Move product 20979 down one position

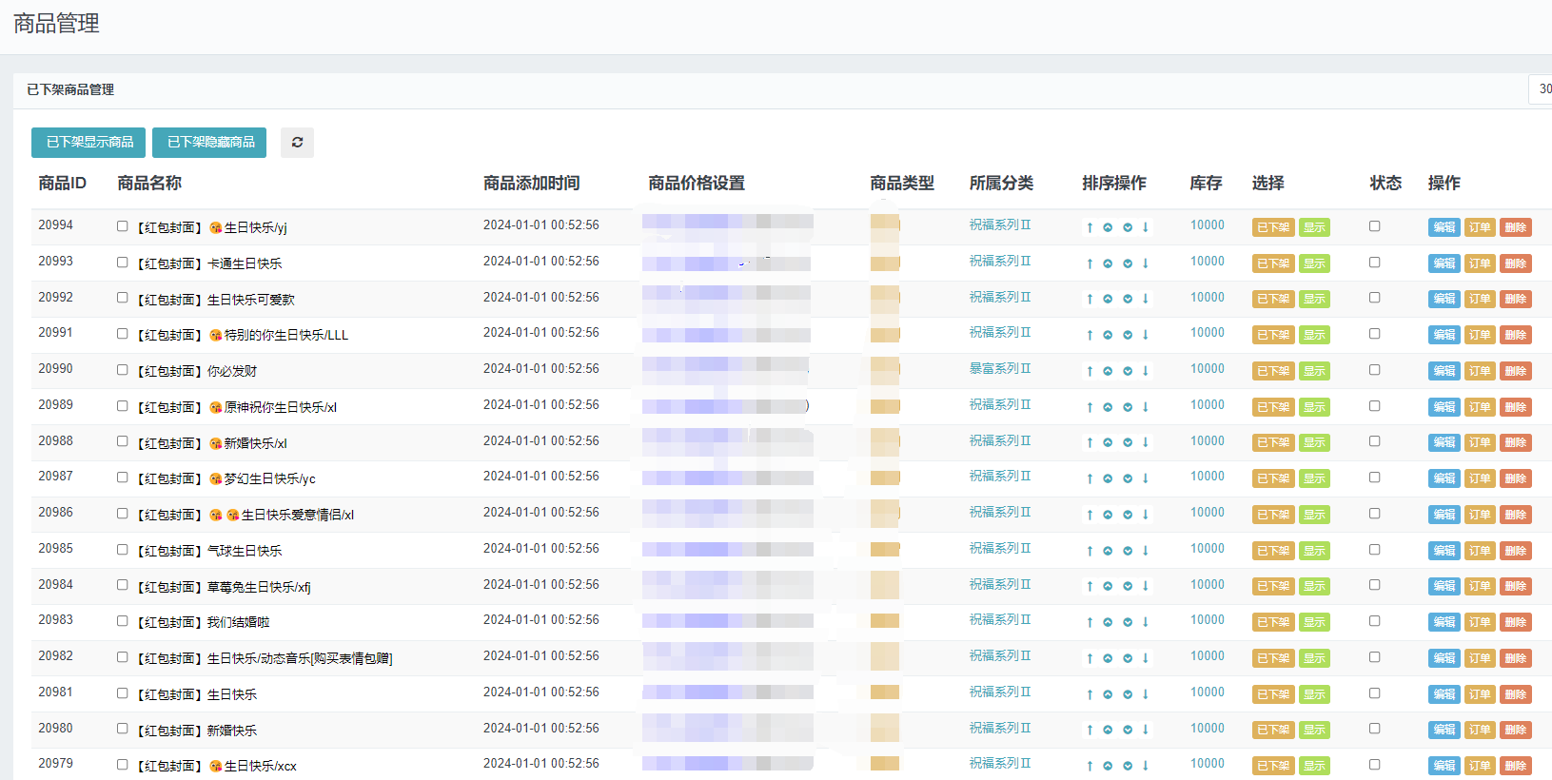point(1128,766)
